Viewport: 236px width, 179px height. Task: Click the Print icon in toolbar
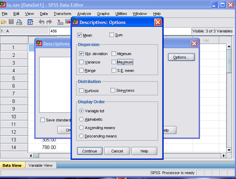[19, 22]
